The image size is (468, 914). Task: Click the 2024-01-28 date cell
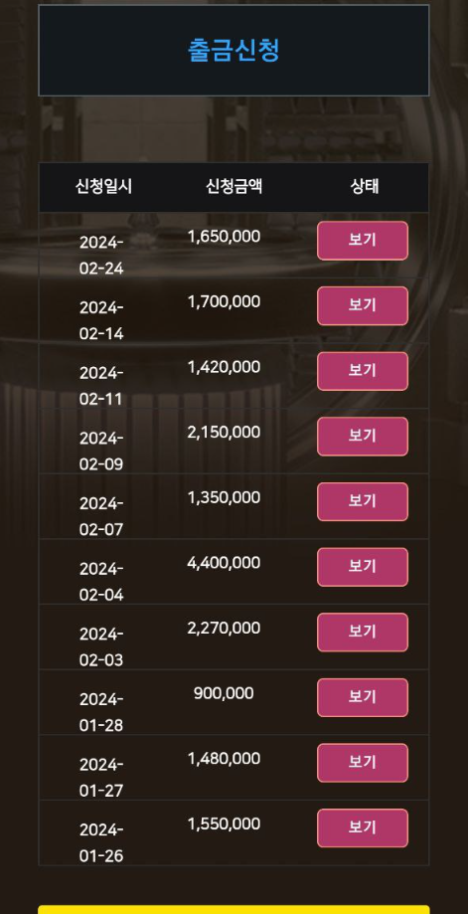coord(101,712)
